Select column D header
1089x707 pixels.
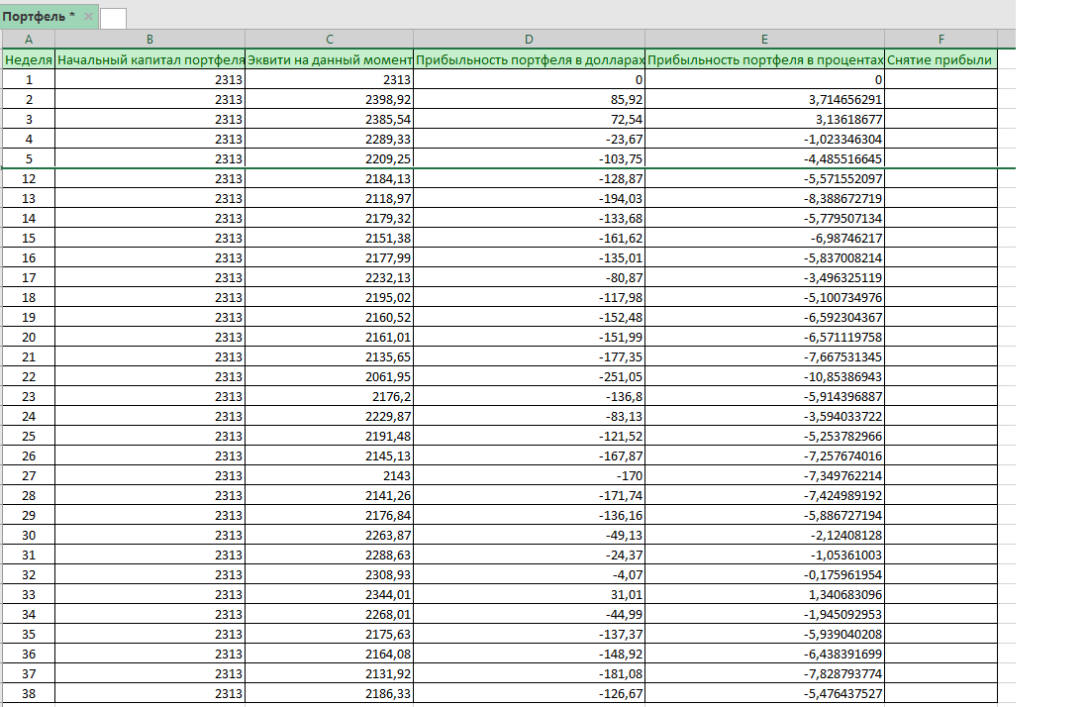(x=529, y=40)
